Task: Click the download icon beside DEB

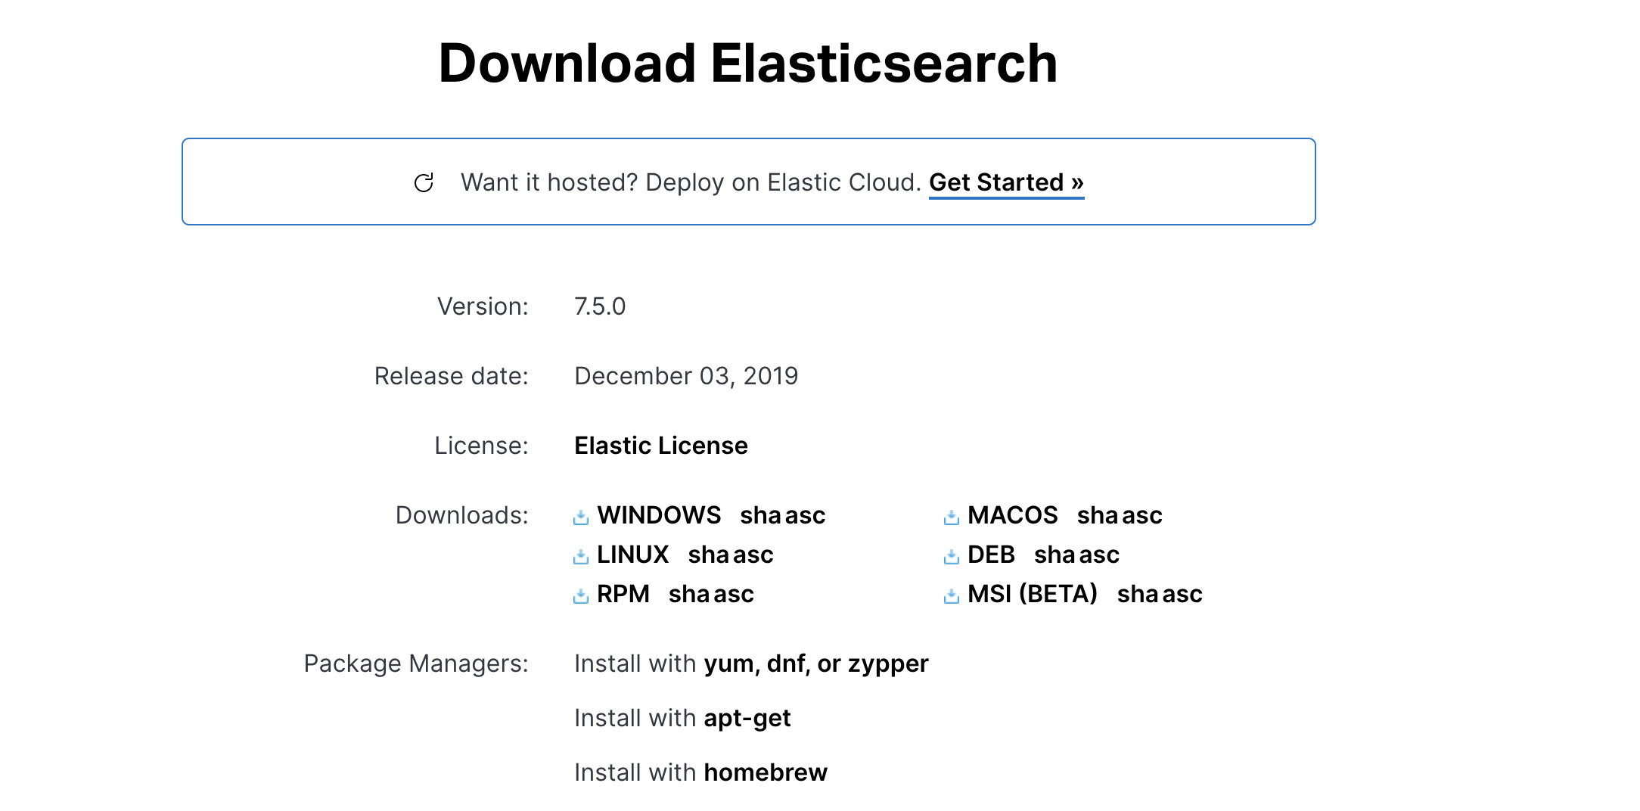Action: pos(952,557)
